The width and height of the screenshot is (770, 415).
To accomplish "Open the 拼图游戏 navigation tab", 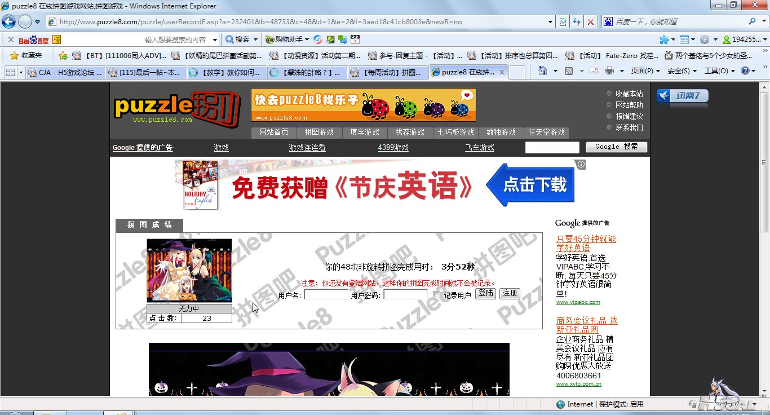I will click(x=319, y=133).
